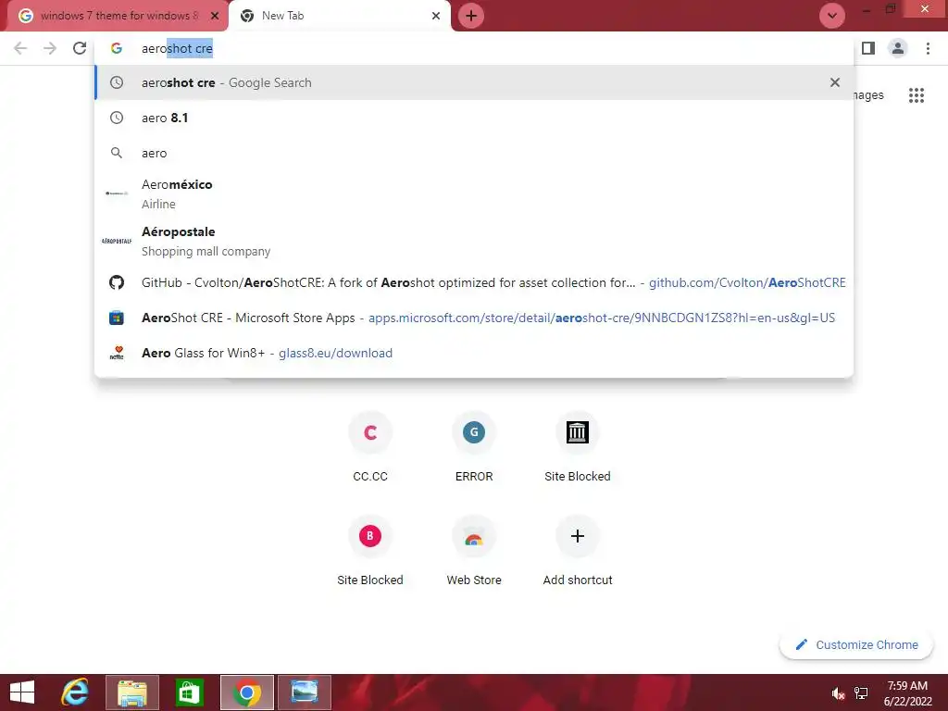This screenshot has width=948, height=711.
Task: Click the muted volume tray icon
Action: tap(838, 693)
